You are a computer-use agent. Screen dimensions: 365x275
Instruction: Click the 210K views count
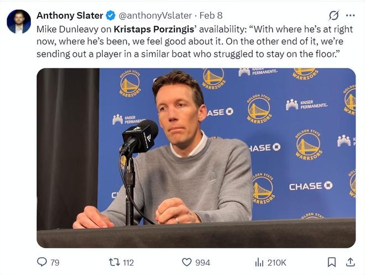coord(277,262)
